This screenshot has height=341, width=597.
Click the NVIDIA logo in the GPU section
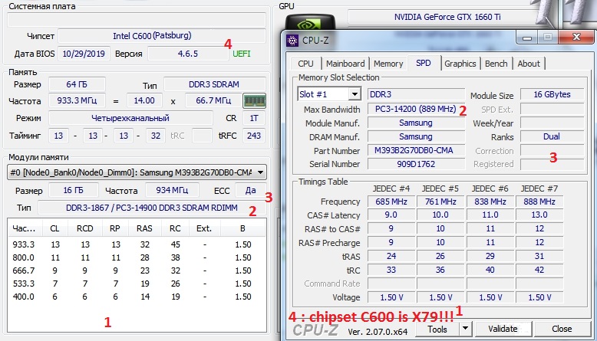point(310,24)
